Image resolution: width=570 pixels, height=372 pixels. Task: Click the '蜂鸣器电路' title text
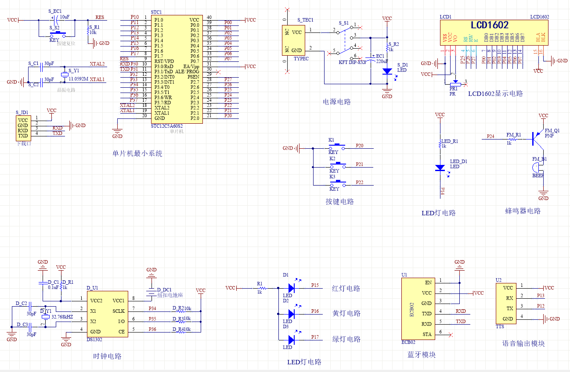[523, 211]
